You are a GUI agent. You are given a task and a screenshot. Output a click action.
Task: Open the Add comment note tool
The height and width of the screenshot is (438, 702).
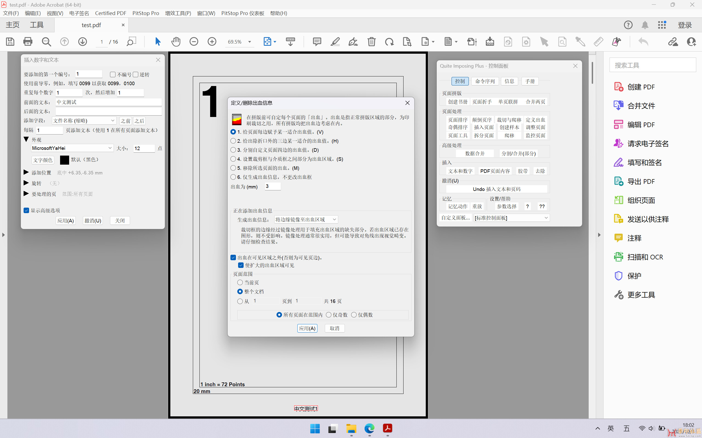[x=317, y=42]
